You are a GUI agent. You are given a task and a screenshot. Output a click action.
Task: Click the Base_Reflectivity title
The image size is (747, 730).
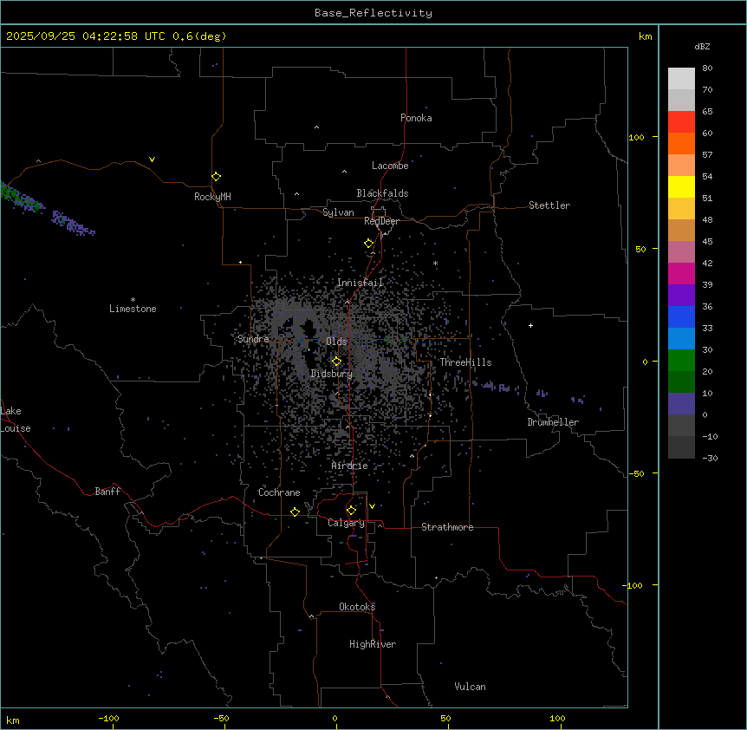(373, 13)
